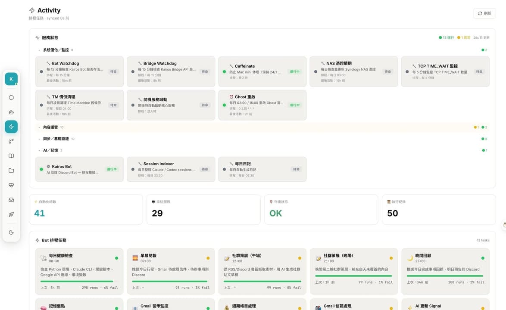This screenshot has width=506, height=310.
Task: Click the 13 運行 status indicator
Action: click(446, 38)
